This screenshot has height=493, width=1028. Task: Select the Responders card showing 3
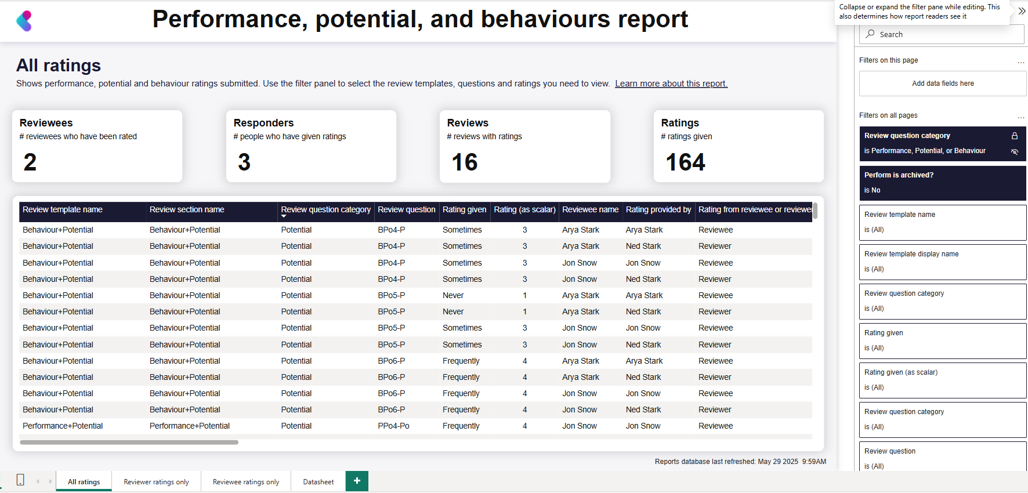pyautogui.click(x=312, y=146)
